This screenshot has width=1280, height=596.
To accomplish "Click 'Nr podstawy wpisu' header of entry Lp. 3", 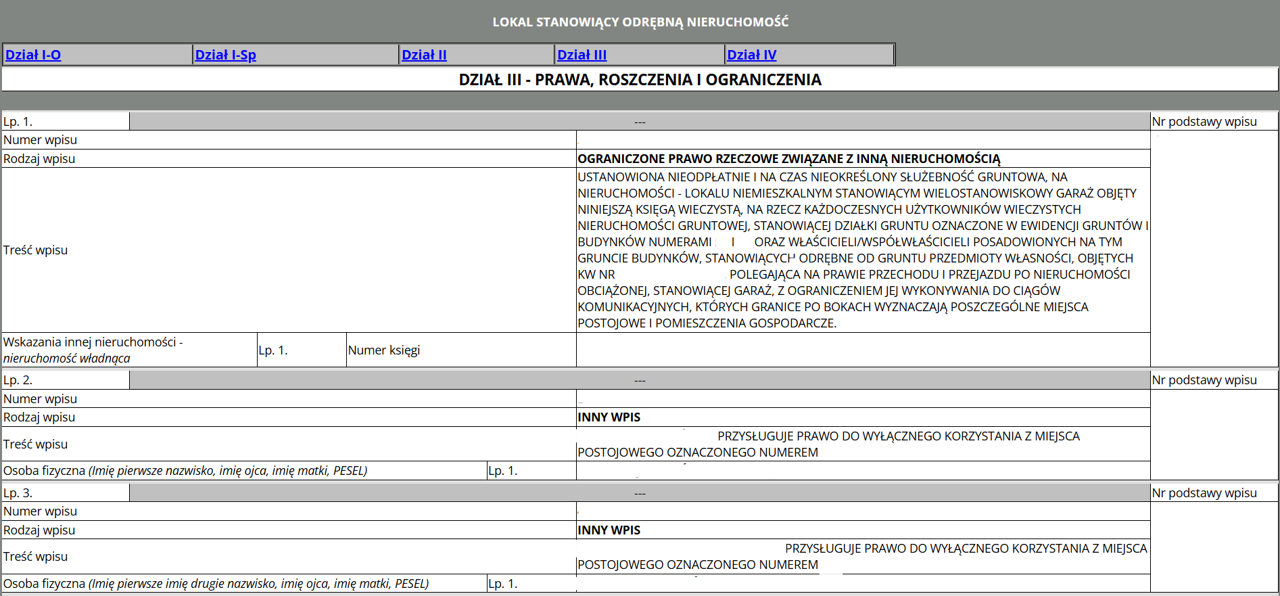I will (1204, 493).
